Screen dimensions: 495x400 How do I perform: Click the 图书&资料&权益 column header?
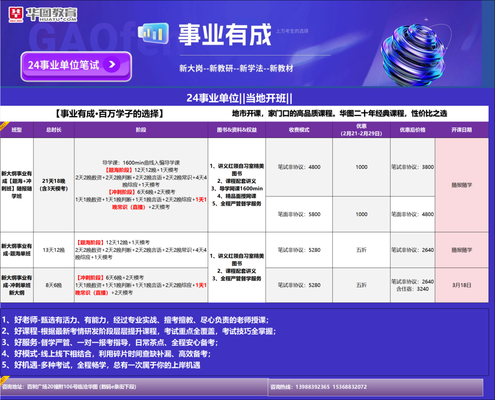(237, 130)
